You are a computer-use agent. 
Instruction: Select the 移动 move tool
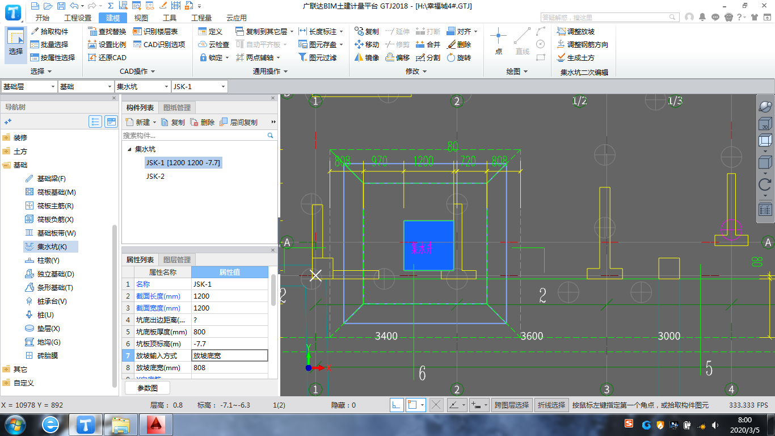click(367, 44)
